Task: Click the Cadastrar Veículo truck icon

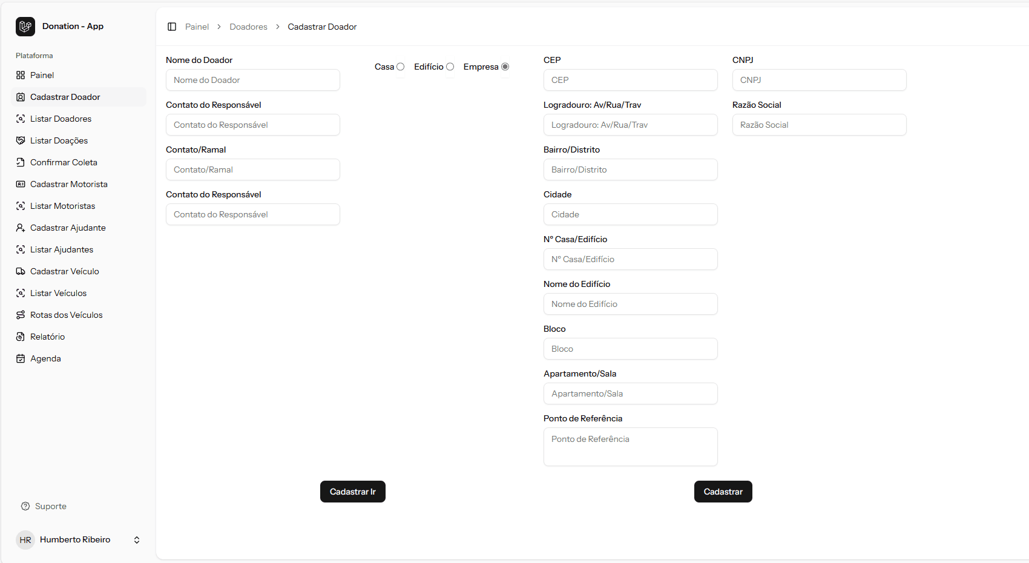Action: coord(21,271)
